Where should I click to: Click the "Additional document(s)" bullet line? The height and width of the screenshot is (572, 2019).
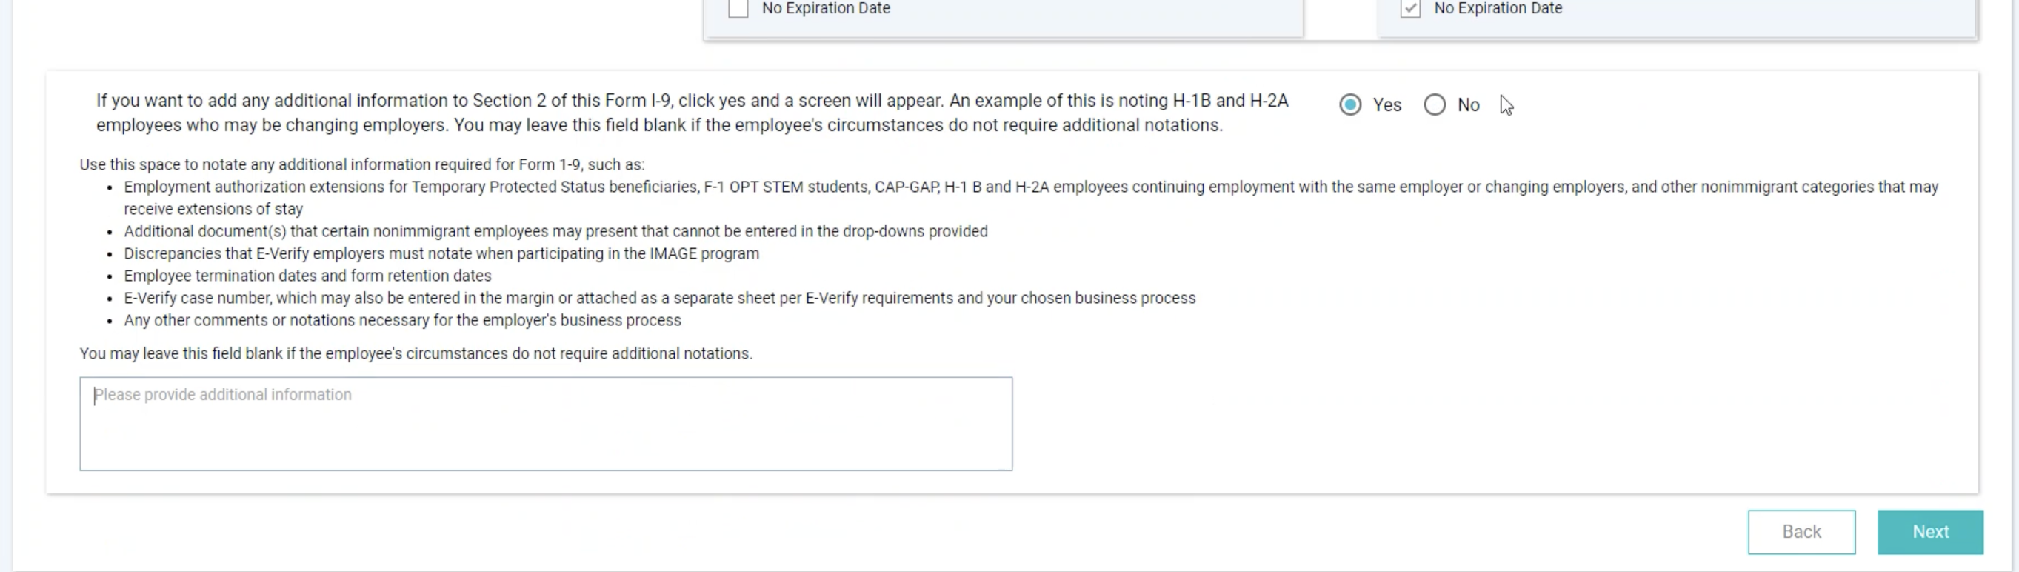tap(555, 232)
